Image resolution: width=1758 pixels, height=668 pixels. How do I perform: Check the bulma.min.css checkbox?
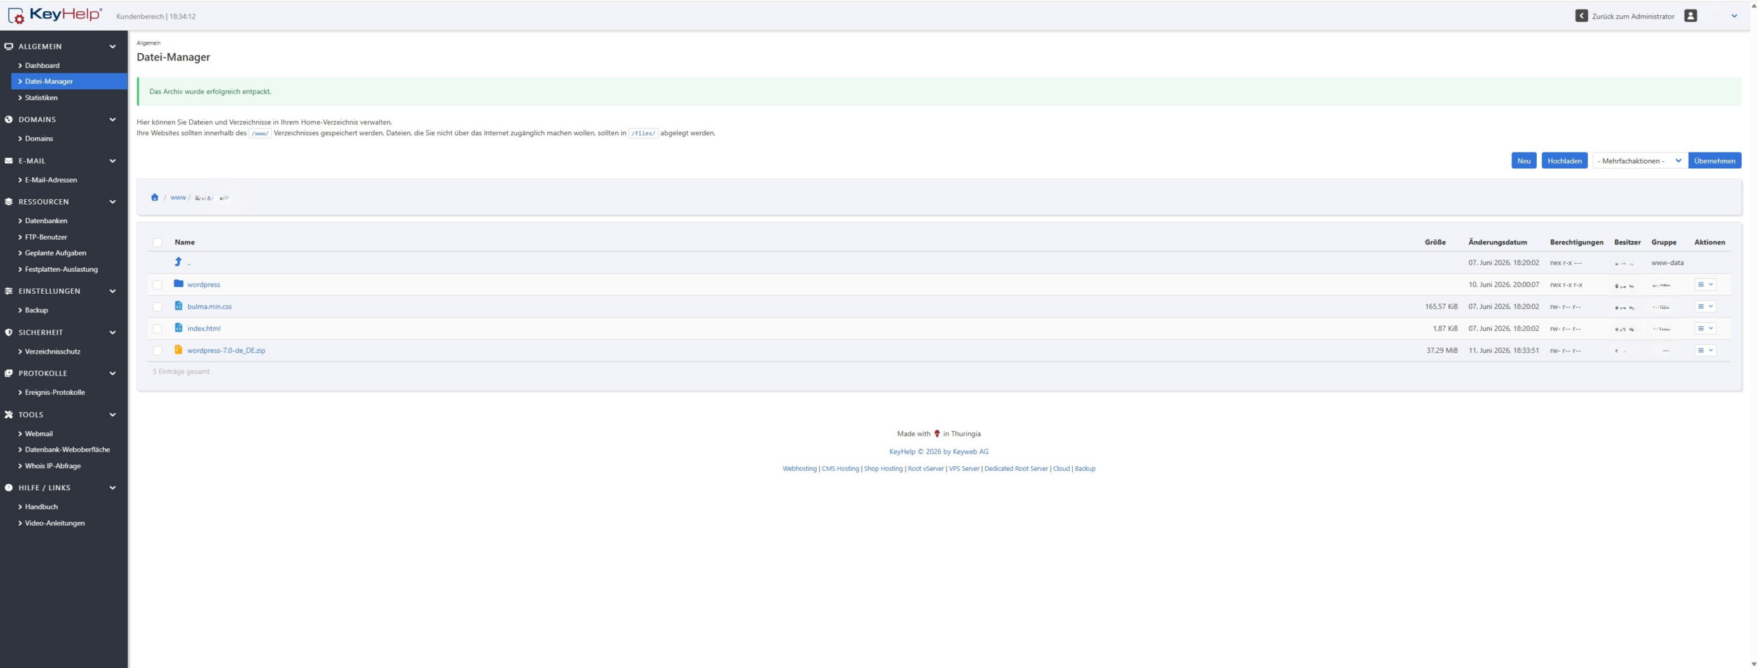pos(157,306)
